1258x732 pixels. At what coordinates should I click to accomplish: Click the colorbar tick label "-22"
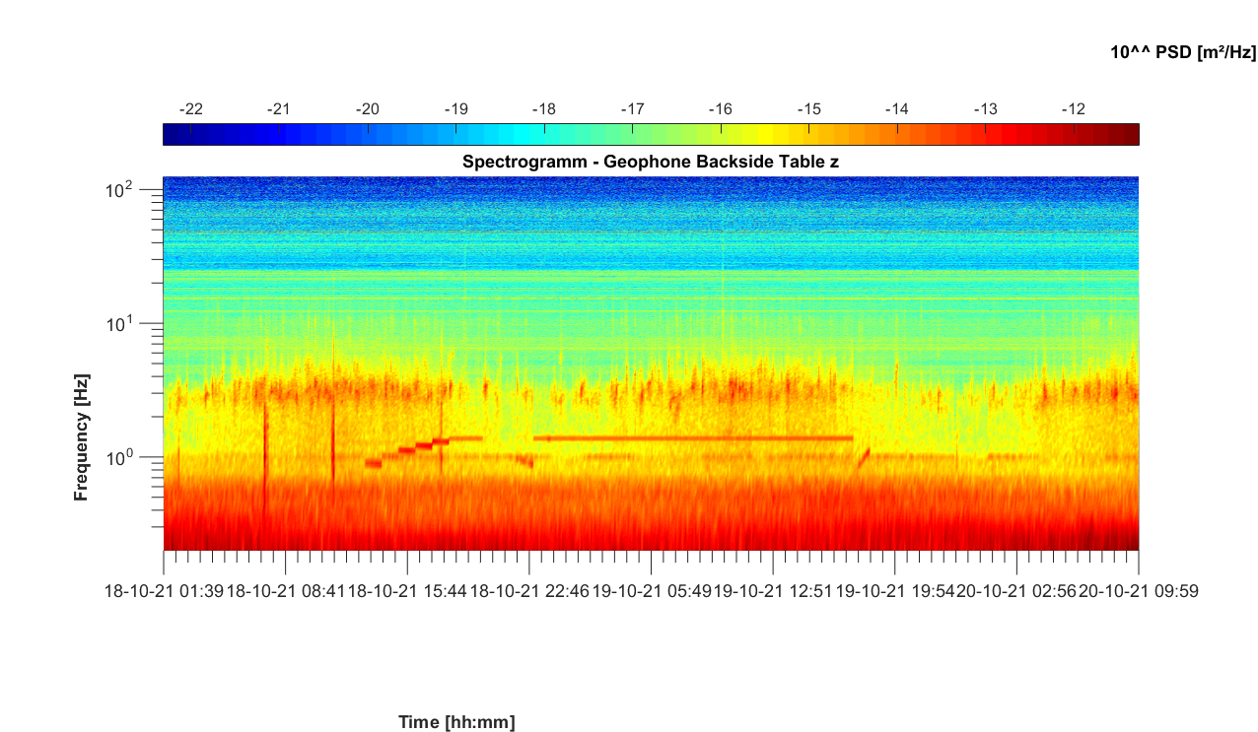pos(190,108)
